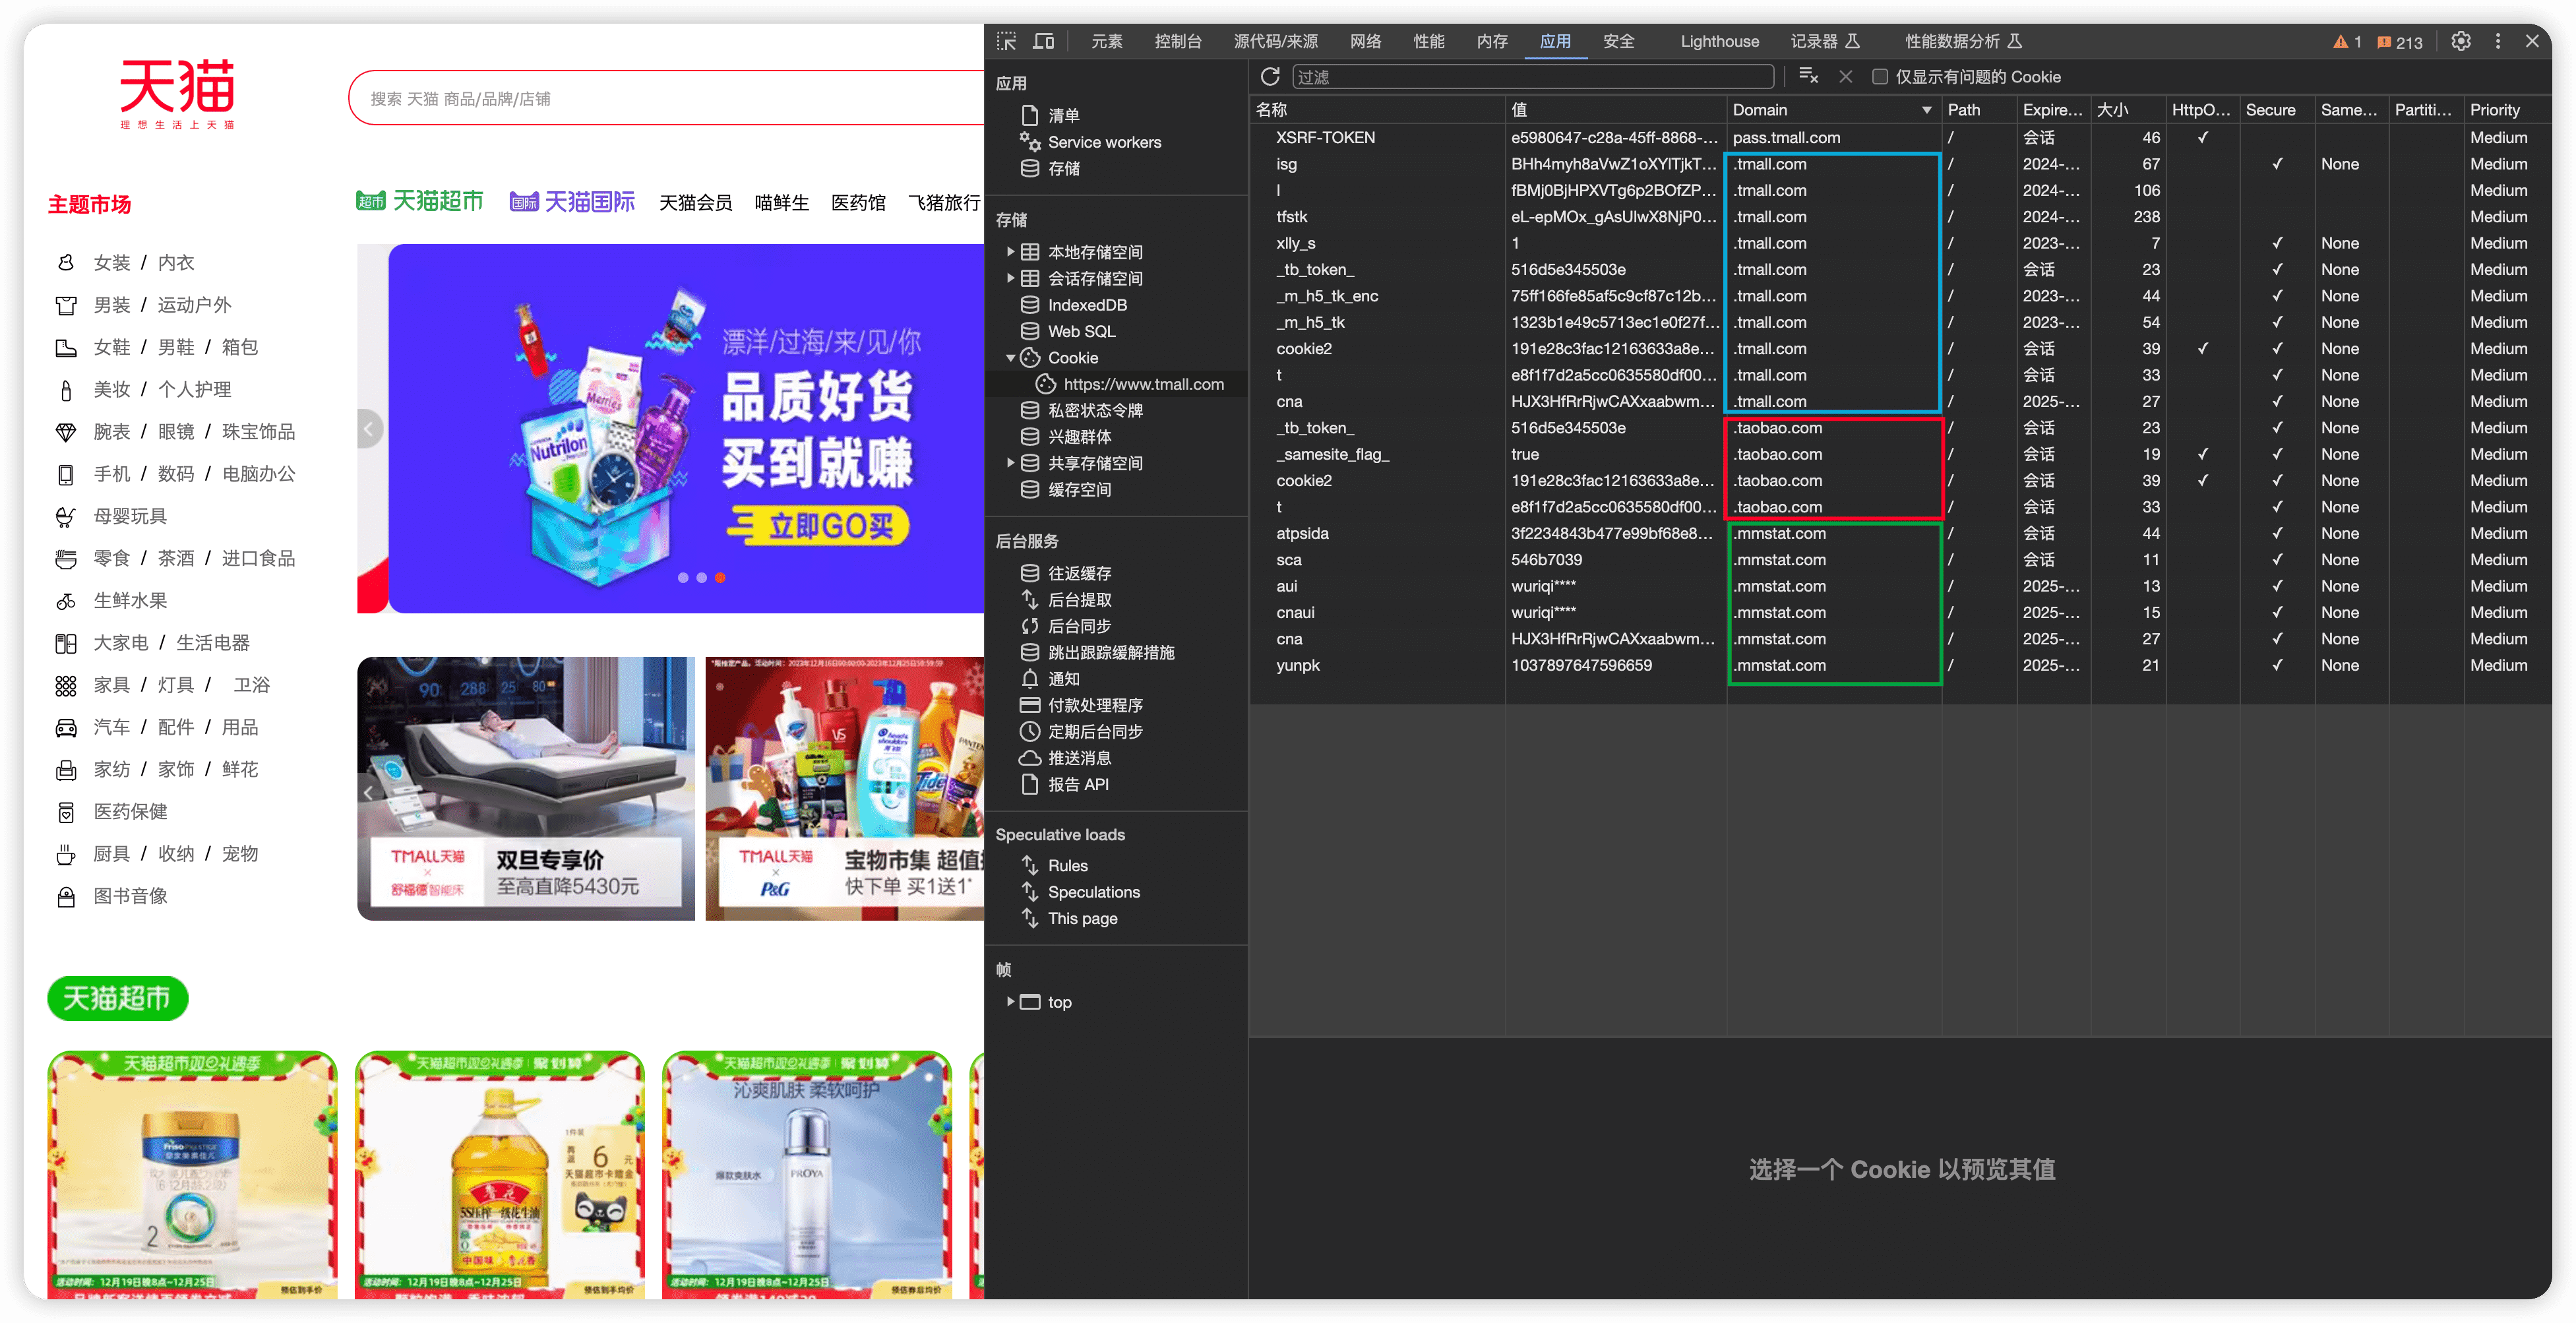Click the 213 issues badge
2576x1323 pixels.
pyautogui.click(x=2400, y=42)
